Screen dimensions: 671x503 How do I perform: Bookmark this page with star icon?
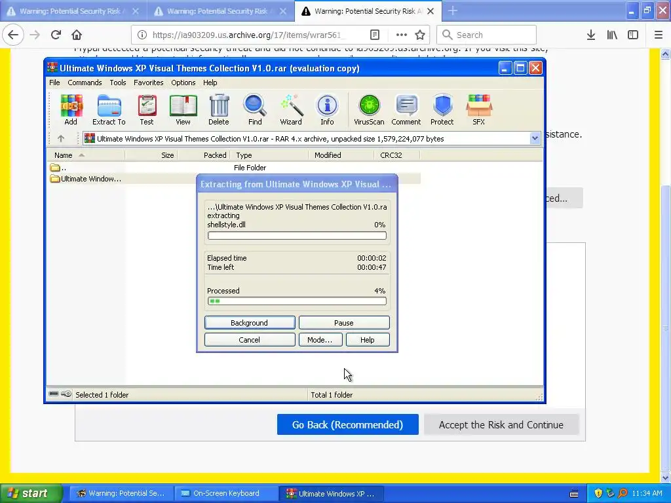coord(420,35)
